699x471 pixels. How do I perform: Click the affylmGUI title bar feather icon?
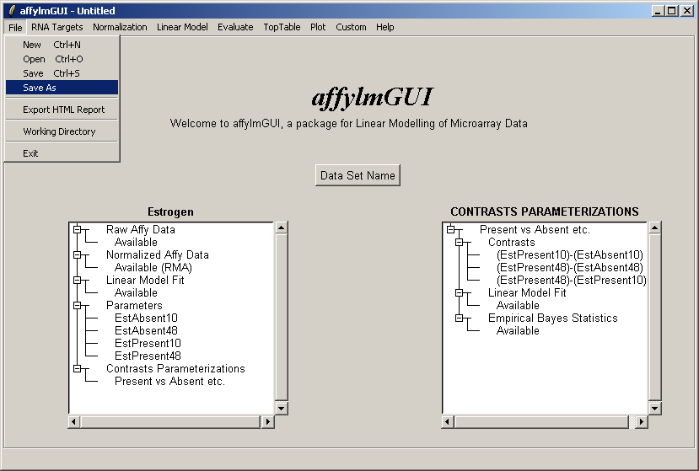tap(11, 11)
